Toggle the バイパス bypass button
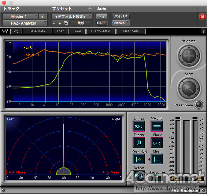This screenshot has width=207, height=194. pyautogui.click(x=121, y=17)
